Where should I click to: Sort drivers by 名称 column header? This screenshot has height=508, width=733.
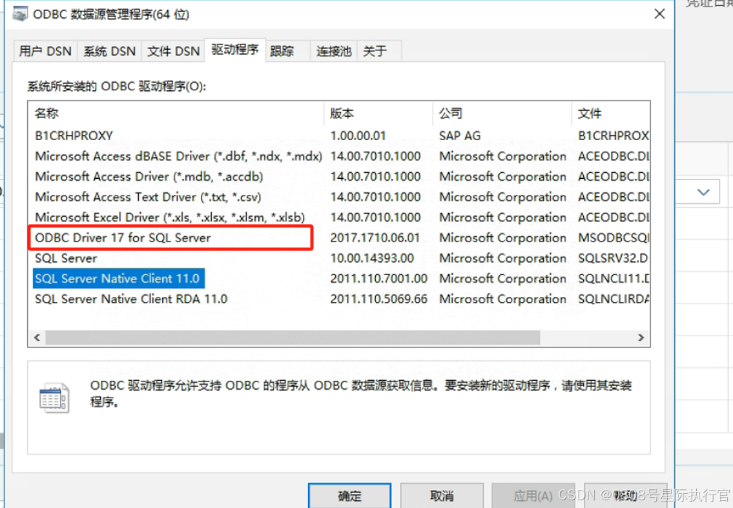176,113
